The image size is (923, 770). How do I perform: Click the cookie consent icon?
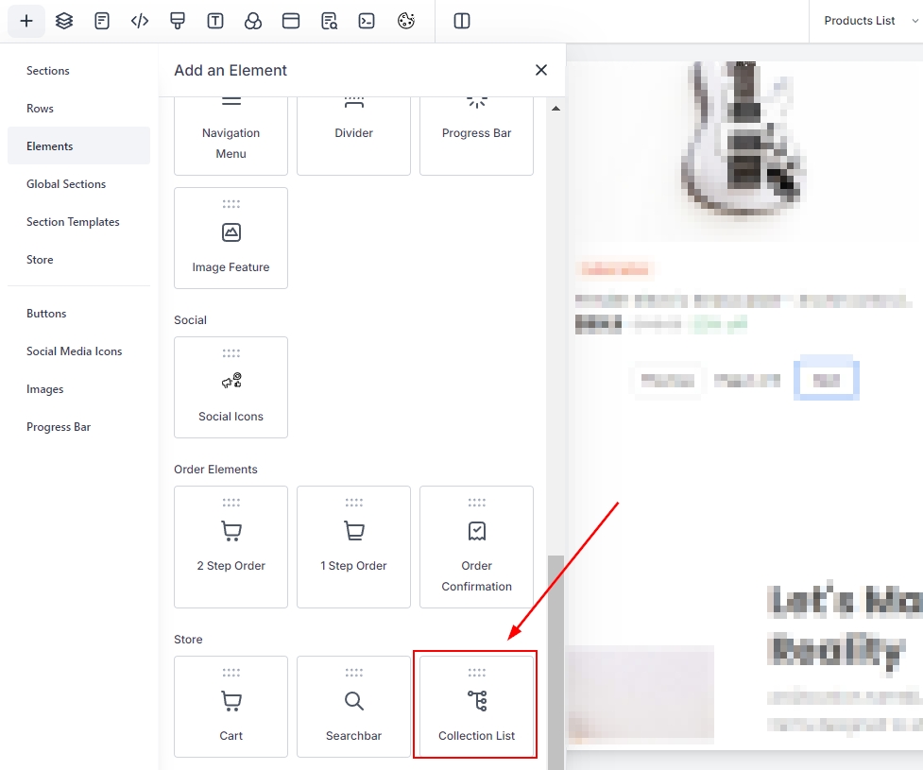click(406, 21)
